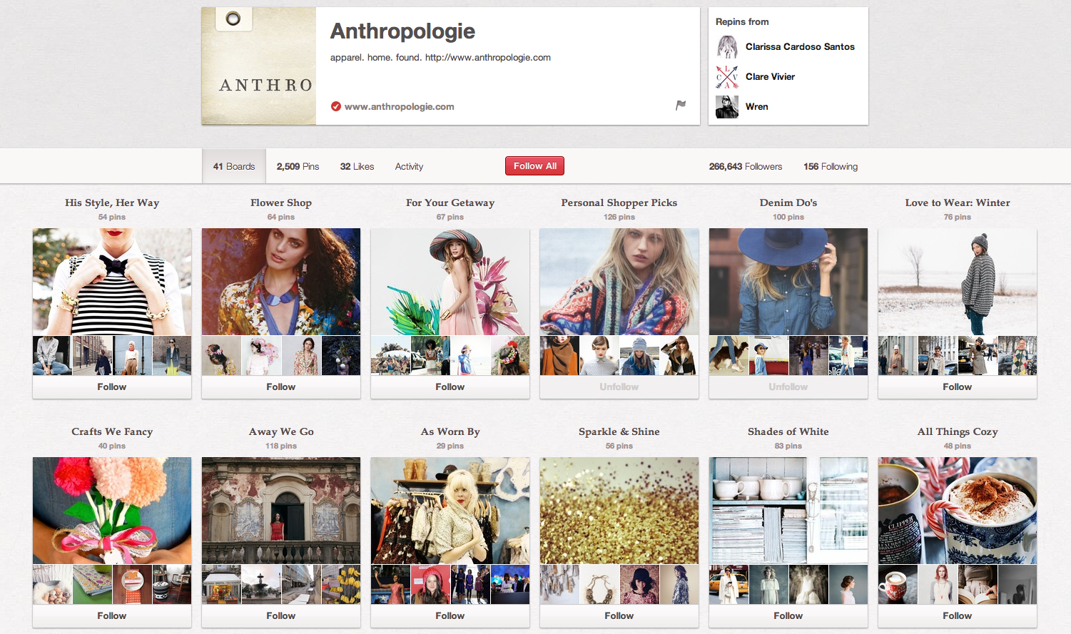Open the 2,509 Pins tab
1071x634 pixels.
(298, 166)
